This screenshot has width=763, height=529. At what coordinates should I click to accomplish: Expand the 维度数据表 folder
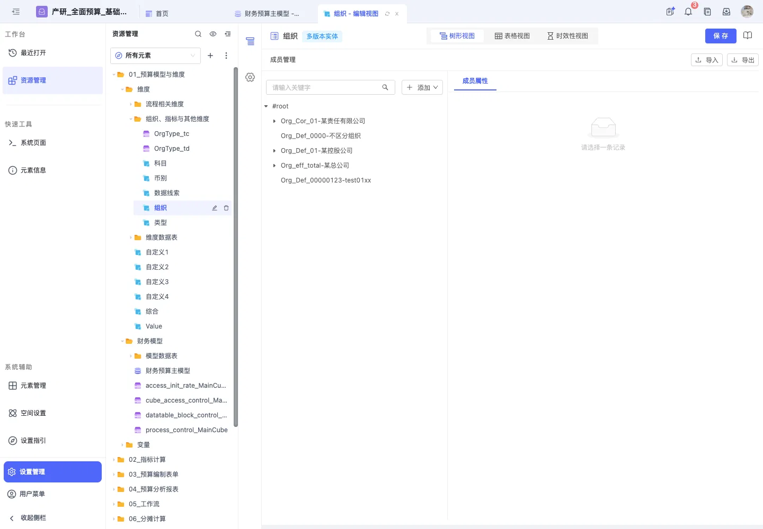(131, 238)
